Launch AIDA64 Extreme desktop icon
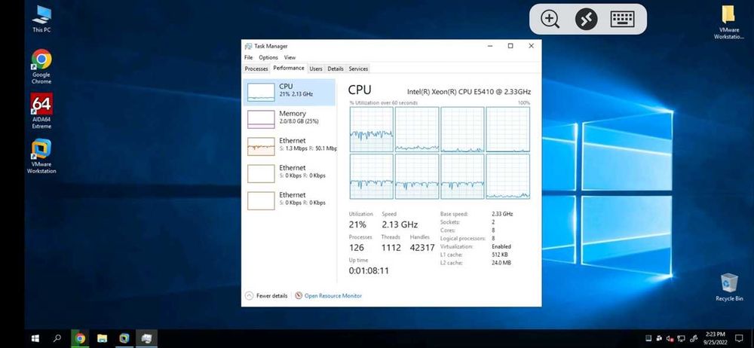The width and height of the screenshot is (754, 348). 41,111
